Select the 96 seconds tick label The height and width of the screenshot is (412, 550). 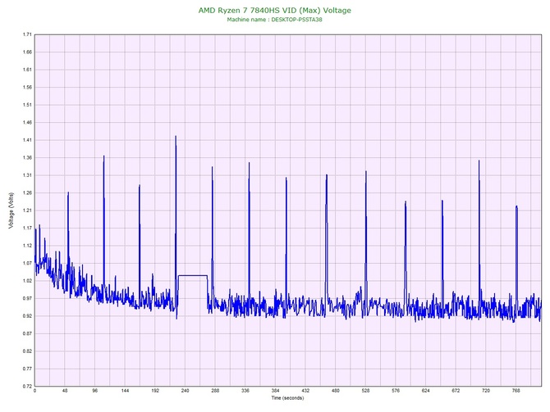[x=95, y=391]
